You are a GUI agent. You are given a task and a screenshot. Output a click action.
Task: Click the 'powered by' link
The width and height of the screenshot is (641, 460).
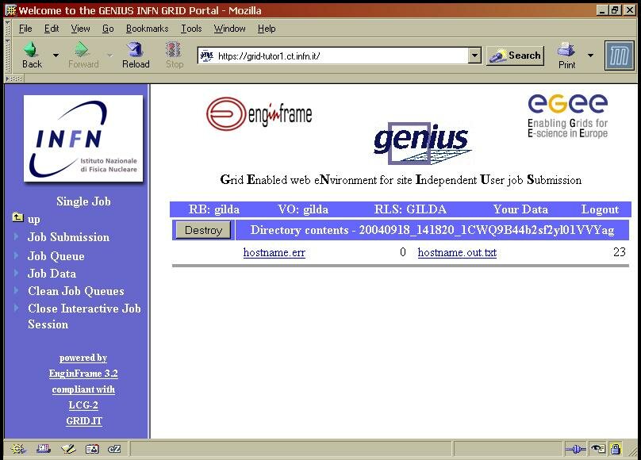pyautogui.click(x=83, y=358)
